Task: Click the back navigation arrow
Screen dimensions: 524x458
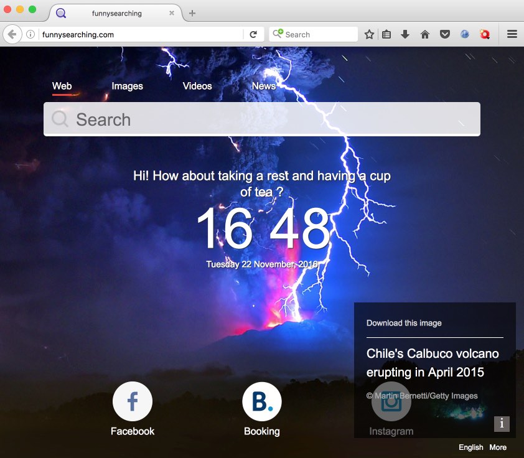Action: pos(12,35)
